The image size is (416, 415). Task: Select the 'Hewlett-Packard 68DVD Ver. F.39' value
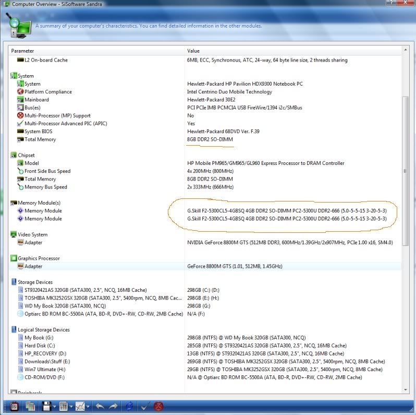tap(223, 131)
